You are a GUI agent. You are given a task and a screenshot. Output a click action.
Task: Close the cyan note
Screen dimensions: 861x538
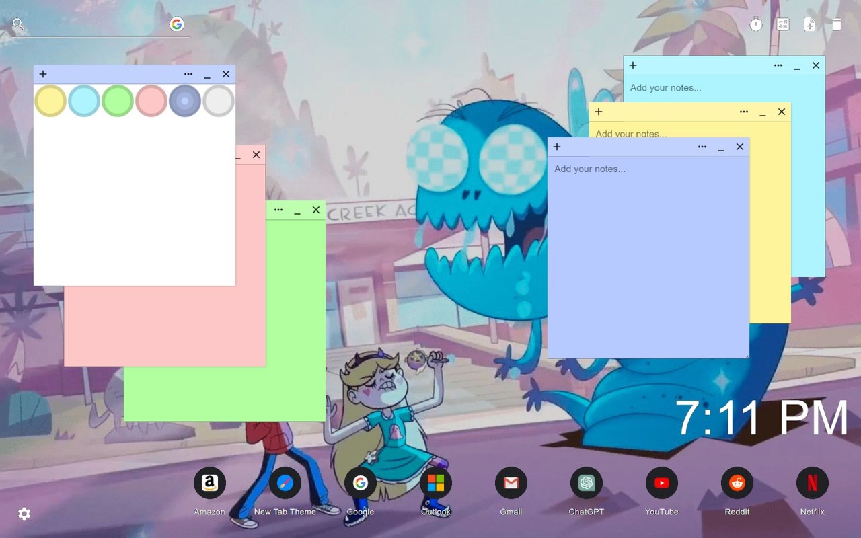tap(816, 65)
